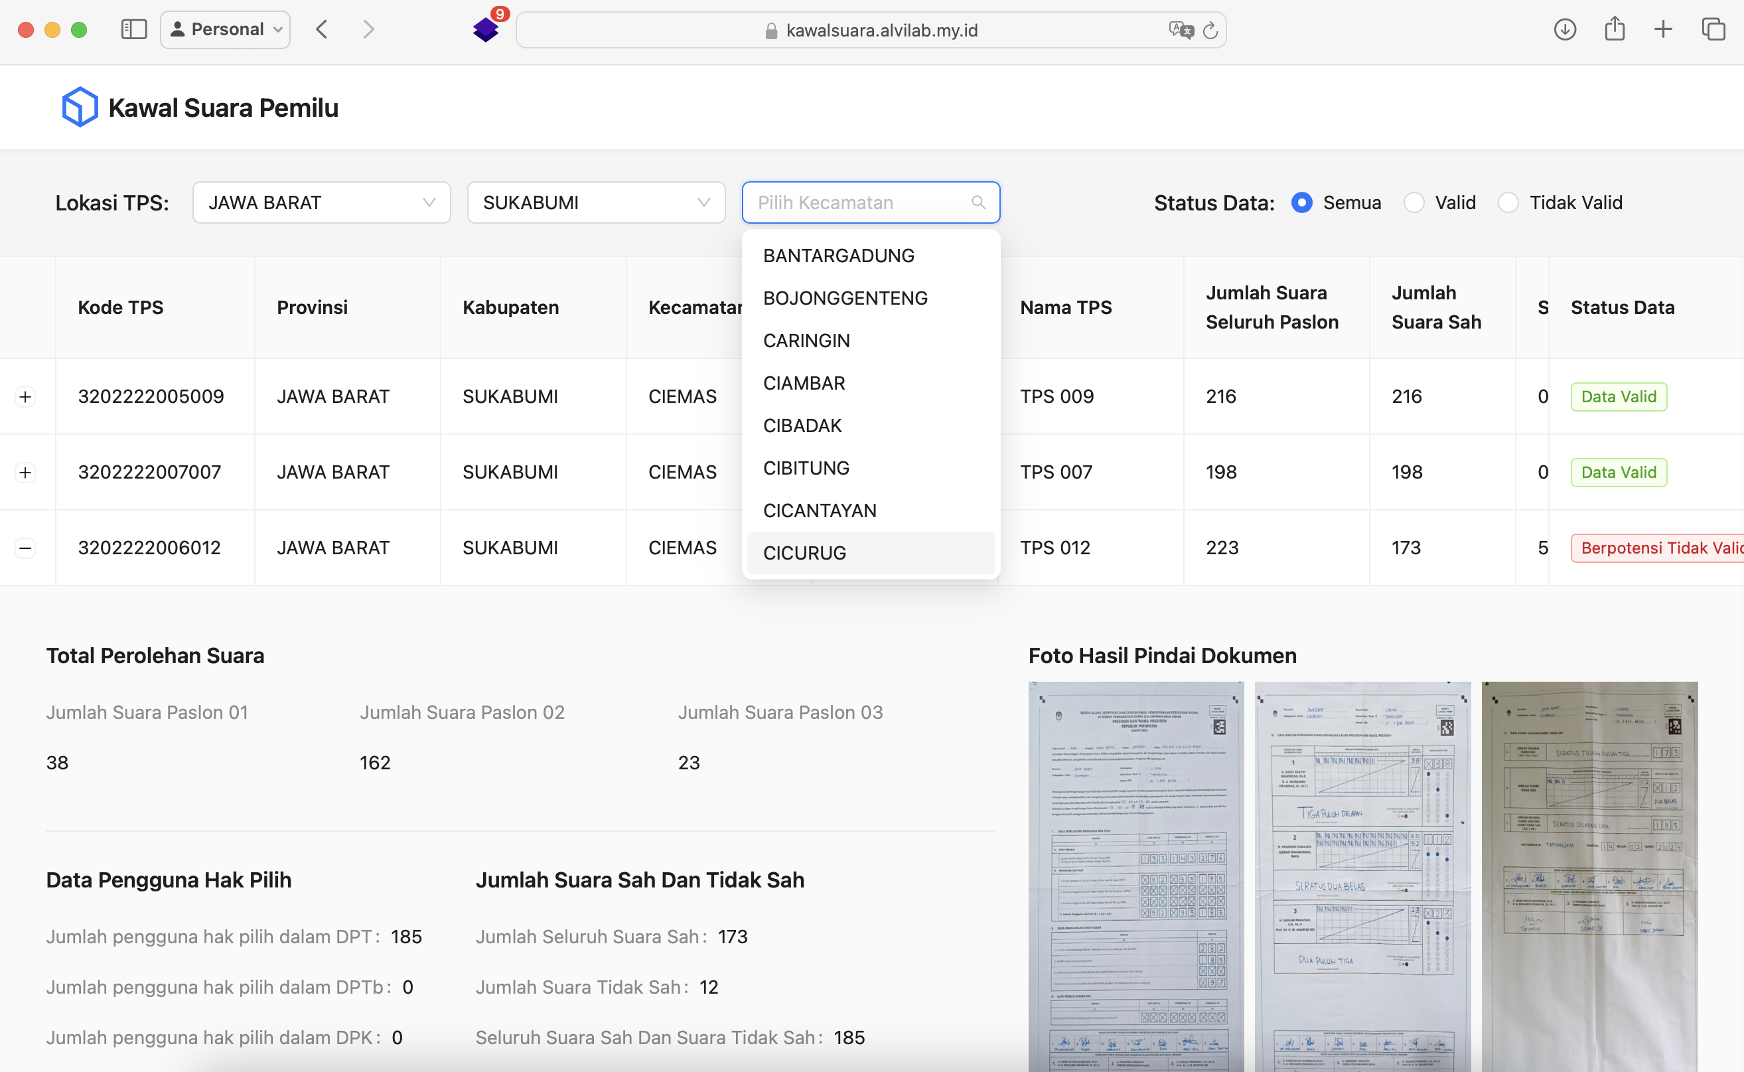
Task: Toggle the Safari sidebar icon
Action: pyautogui.click(x=134, y=29)
